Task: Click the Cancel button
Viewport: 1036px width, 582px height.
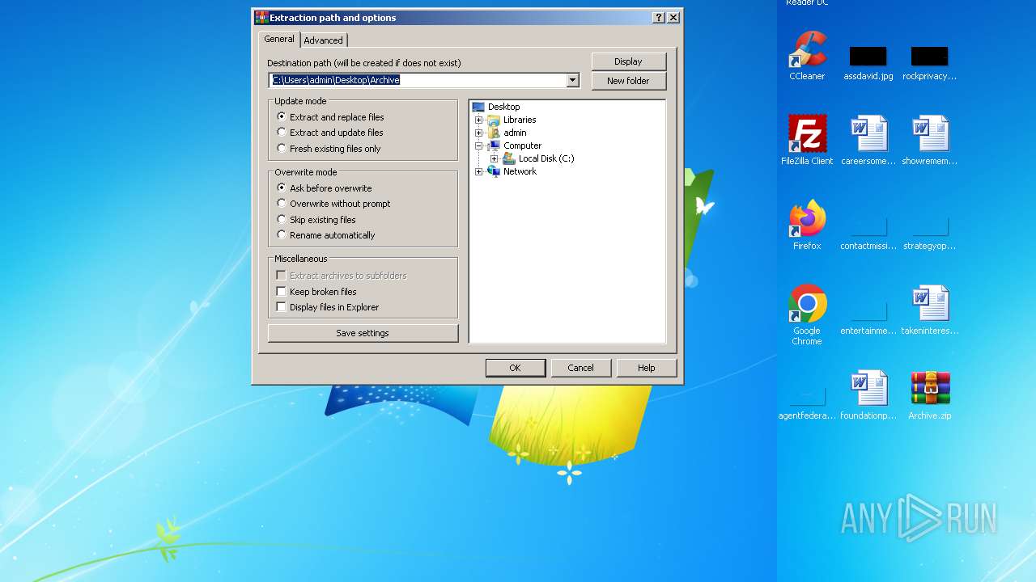Action: click(x=581, y=368)
